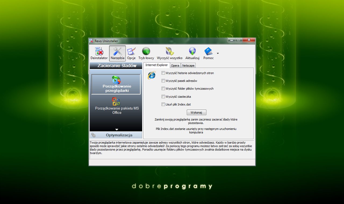Click the Wykonaj button
This screenshot has width=344, height=204.
(196, 112)
